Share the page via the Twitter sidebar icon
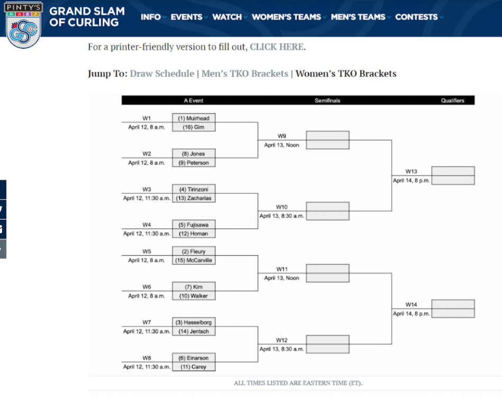The width and height of the screenshot is (502, 397). (3, 209)
